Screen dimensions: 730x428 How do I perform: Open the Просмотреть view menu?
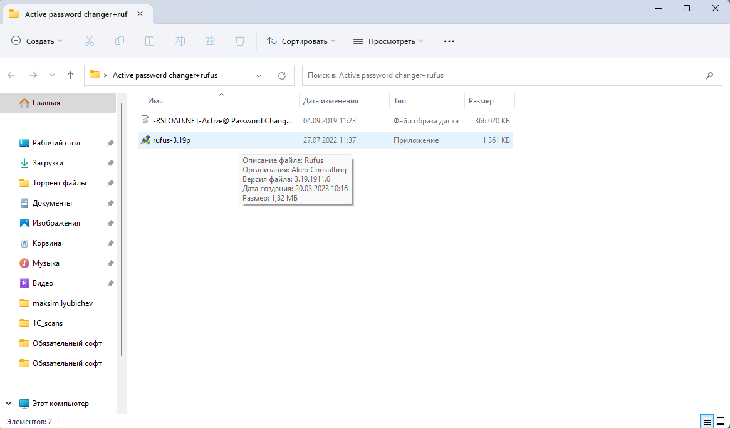click(x=388, y=41)
